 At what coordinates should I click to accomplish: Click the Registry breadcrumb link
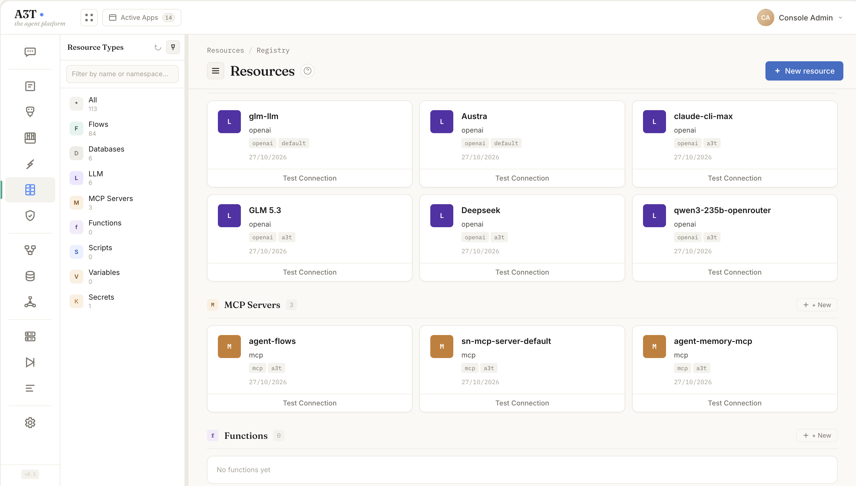273,50
